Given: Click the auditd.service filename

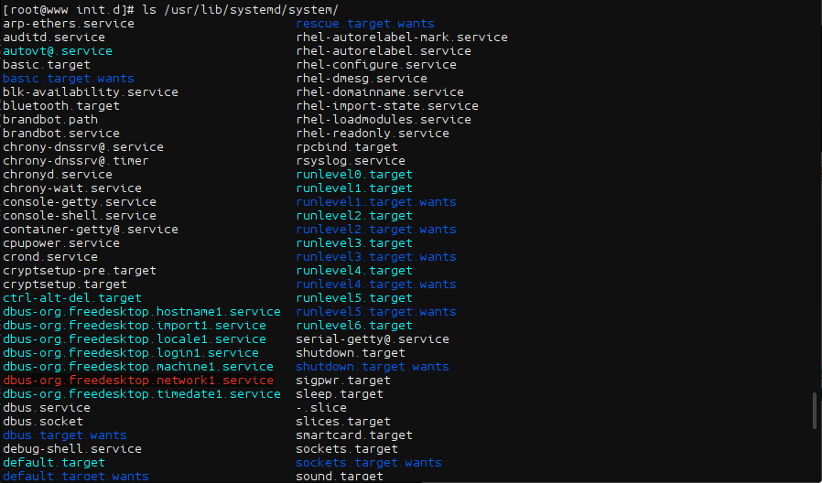Looking at the screenshot, I should click(x=54, y=38).
